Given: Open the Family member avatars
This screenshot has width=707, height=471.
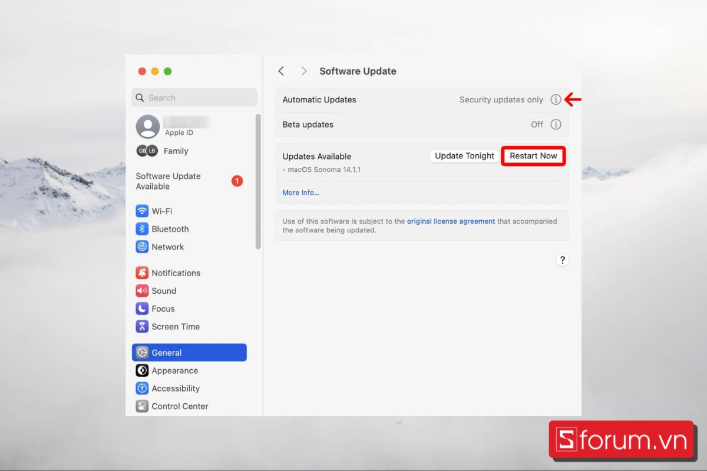Looking at the screenshot, I should coord(147,151).
